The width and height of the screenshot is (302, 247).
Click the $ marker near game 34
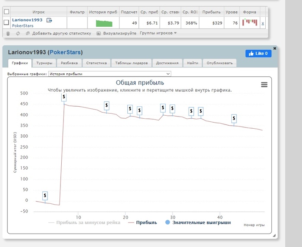click(x=191, y=111)
